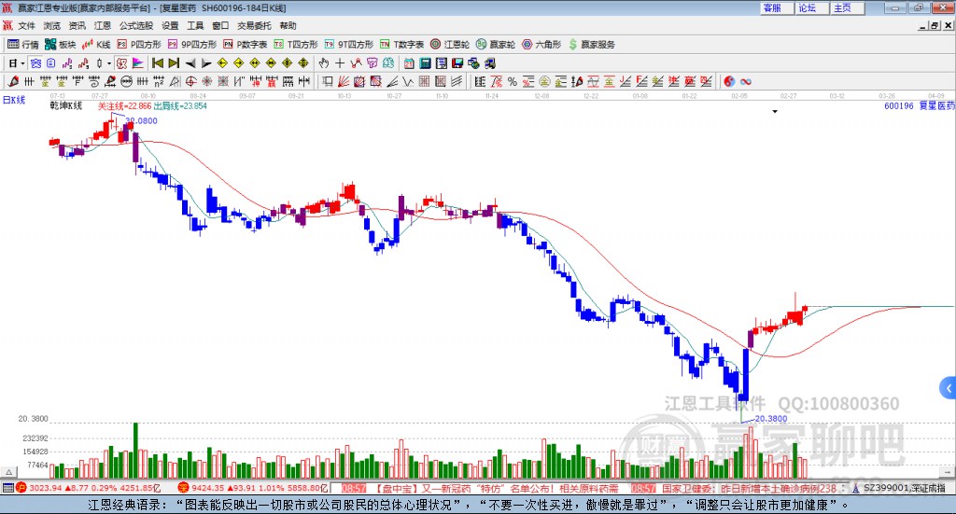Click the 乾坤K线 indicator label
956x514 pixels.
click(x=66, y=106)
